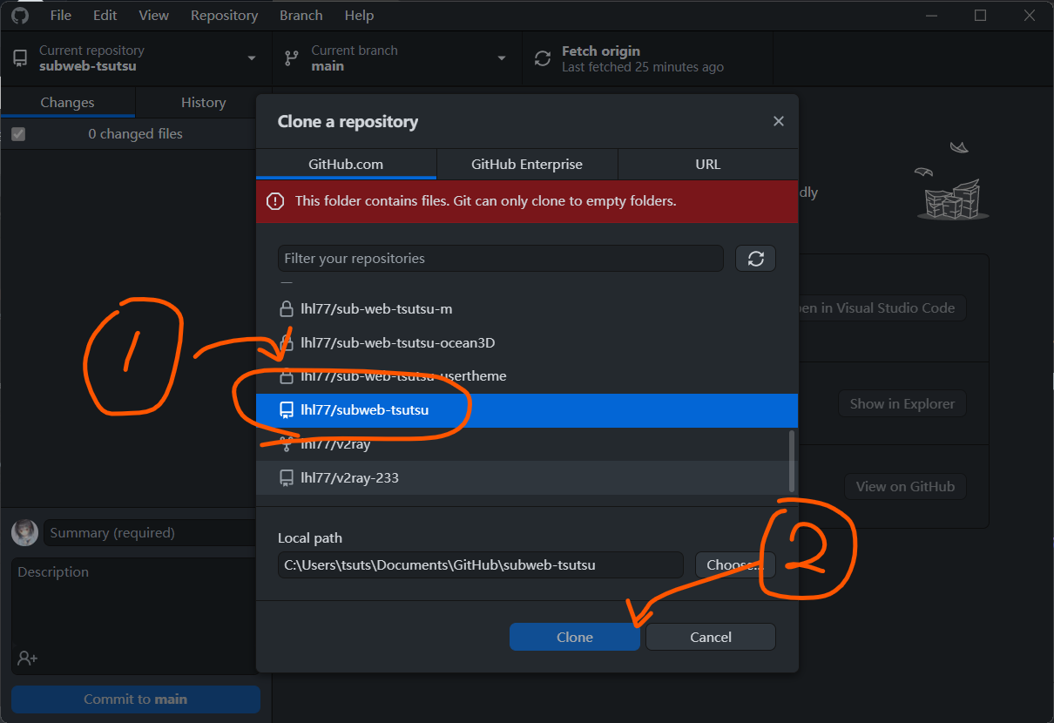Click the Local path input field
The width and height of the screenshot is (1054, 723).
point(481,564)
